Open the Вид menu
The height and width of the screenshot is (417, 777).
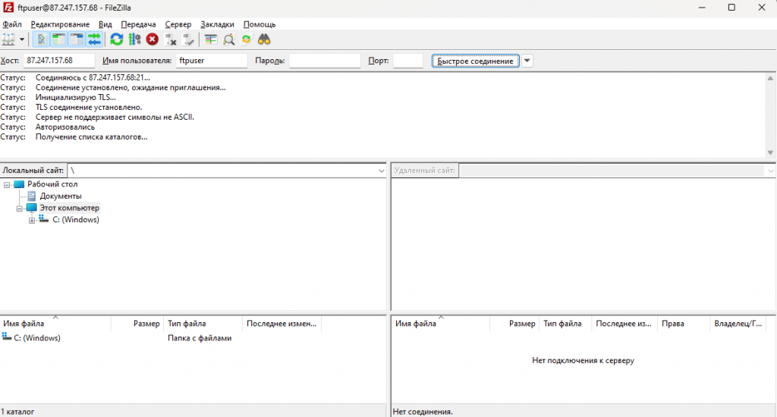click(105, 24)
